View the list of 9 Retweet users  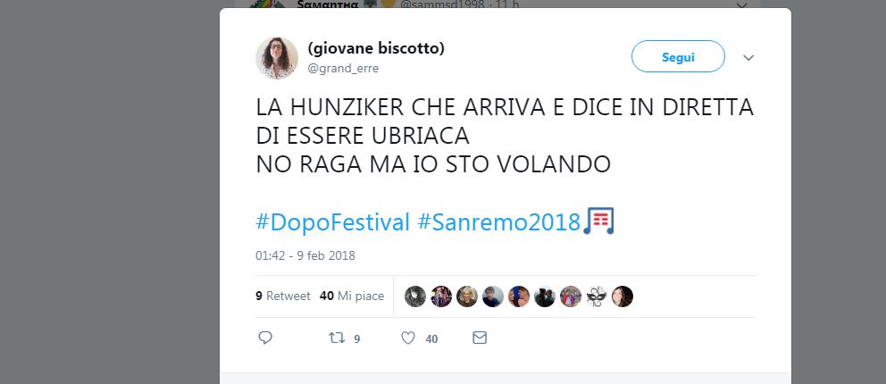283,296
